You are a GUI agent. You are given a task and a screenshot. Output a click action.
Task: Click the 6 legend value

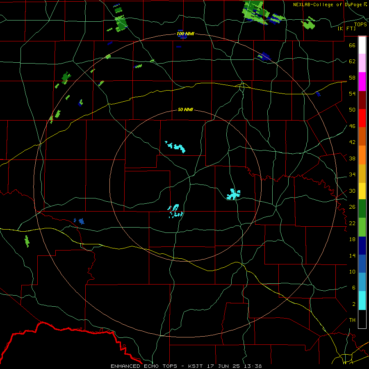(x=353, y=288)
